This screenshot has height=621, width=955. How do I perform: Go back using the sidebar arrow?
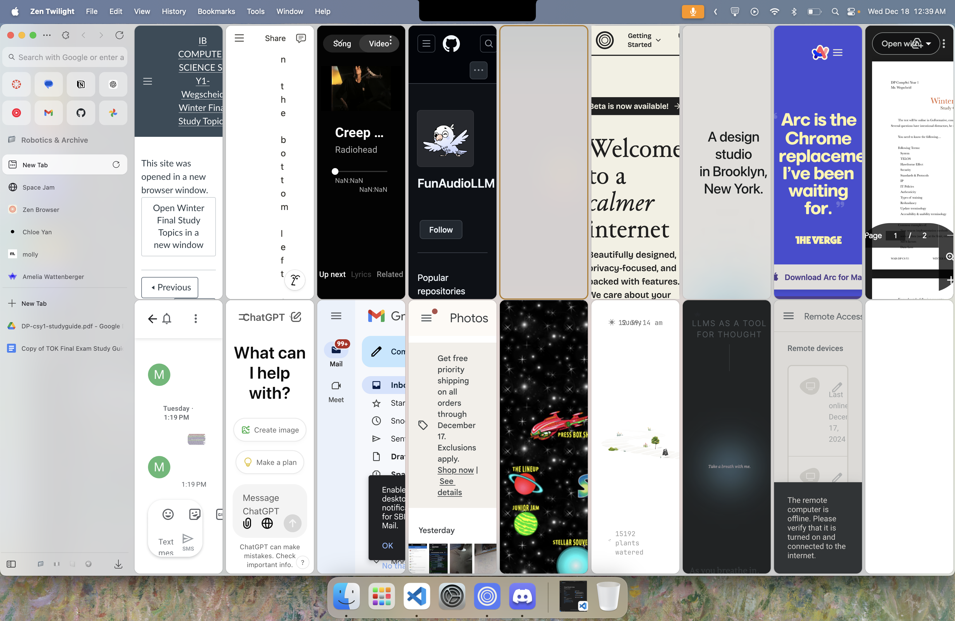(83, 35)
